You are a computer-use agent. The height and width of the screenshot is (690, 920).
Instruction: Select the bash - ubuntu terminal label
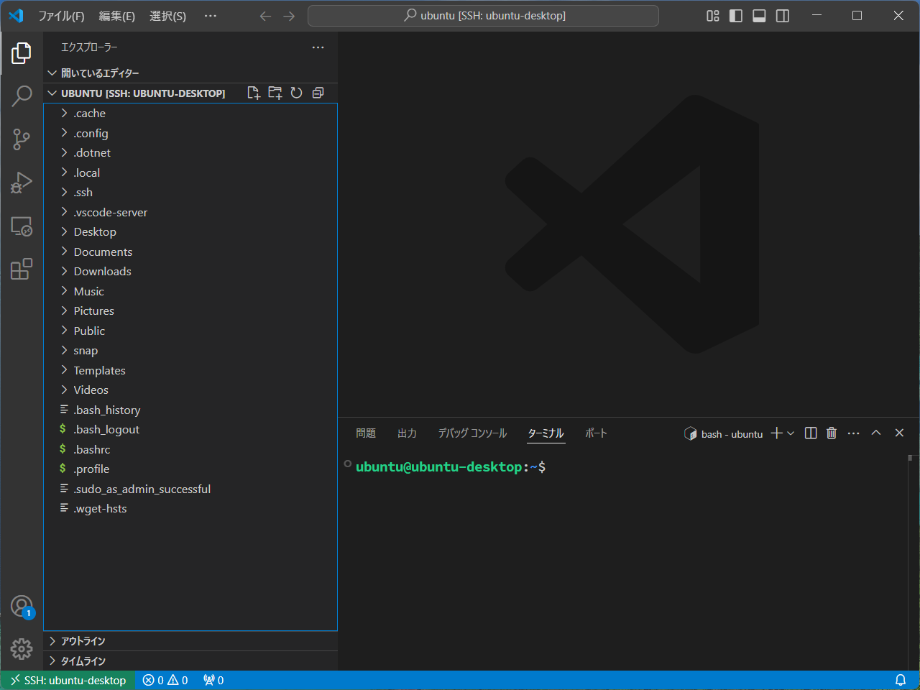(x=724, y=433)
